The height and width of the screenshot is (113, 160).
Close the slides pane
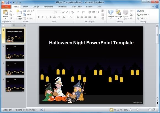pyautogui.click(x=24, y=25)
